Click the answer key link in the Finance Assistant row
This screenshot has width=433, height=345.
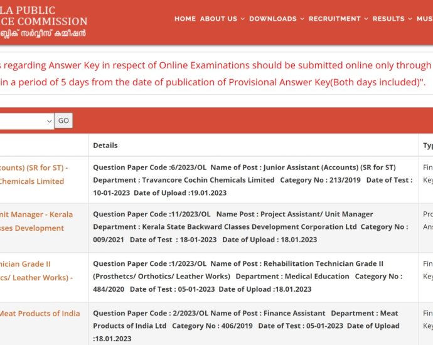tap(427, 319)
